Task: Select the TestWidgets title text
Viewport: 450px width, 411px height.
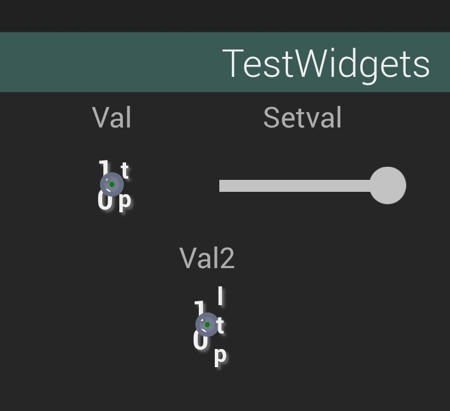Action: coord(326,63)
